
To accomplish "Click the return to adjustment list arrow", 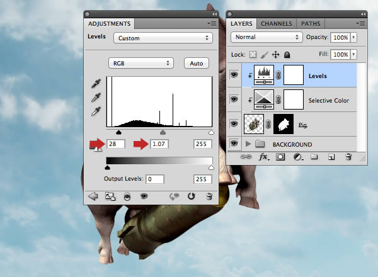I will pos(93,196).
